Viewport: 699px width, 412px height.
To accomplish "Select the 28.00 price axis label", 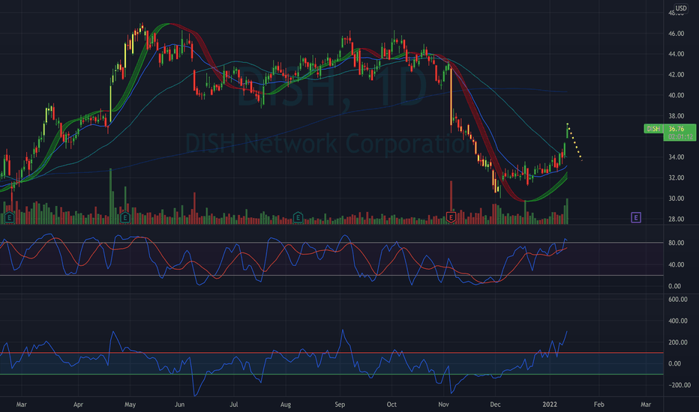I will (x=676, y=219).
